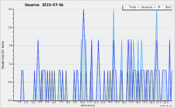
Task: Click the '15 h' x-axis label
Action: (117, 102)
